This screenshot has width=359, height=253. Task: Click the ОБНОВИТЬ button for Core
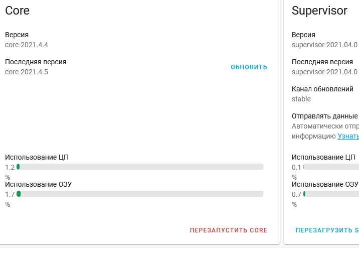tap(249, 67)
